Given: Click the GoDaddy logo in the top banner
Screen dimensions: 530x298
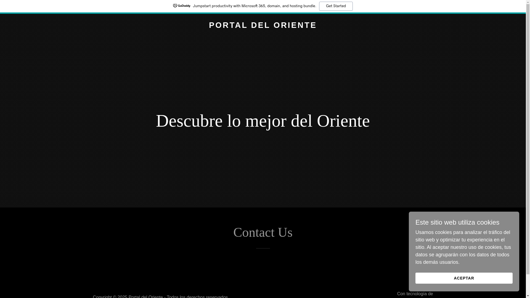Looking at the screenshot, I should pyautogui.click(x=182, y=6).
